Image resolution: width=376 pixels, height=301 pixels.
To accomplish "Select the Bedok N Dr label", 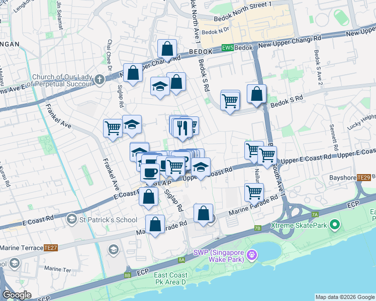I will pos(215,31).
